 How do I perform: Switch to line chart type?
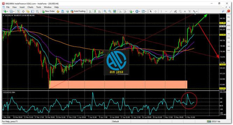tap(100, 11)
